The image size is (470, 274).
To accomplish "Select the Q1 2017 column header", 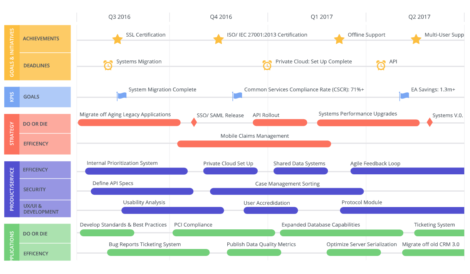I will [x=322, y=17].
